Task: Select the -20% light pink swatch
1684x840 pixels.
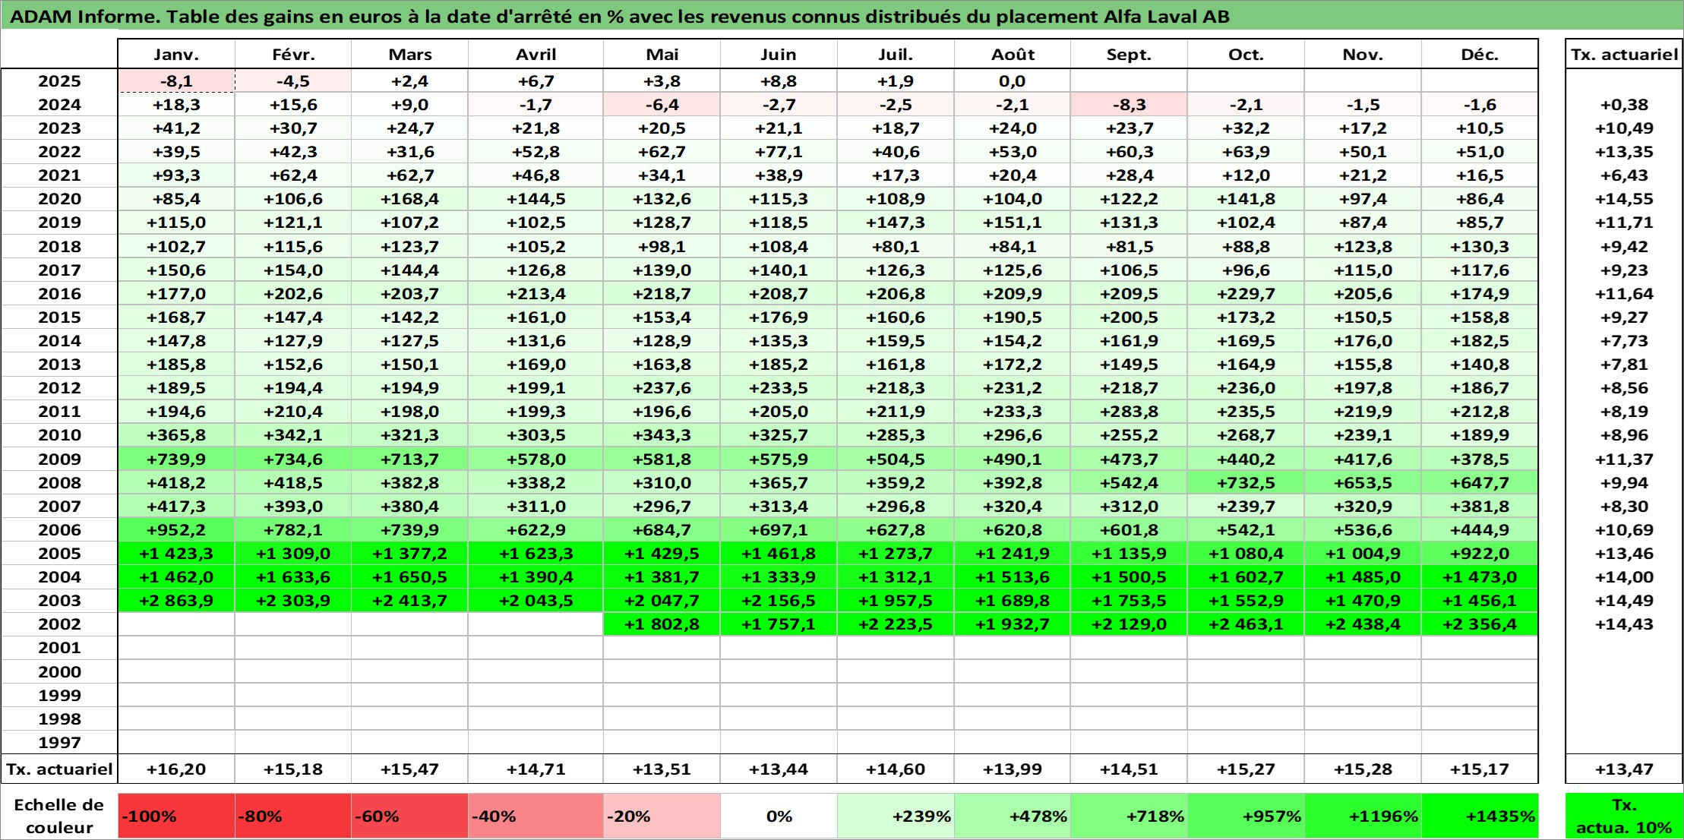Action: point(662,816)
